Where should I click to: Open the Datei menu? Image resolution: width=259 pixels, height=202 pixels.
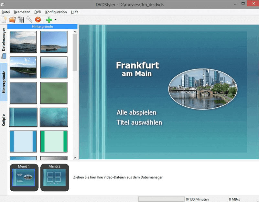[5, 12]
